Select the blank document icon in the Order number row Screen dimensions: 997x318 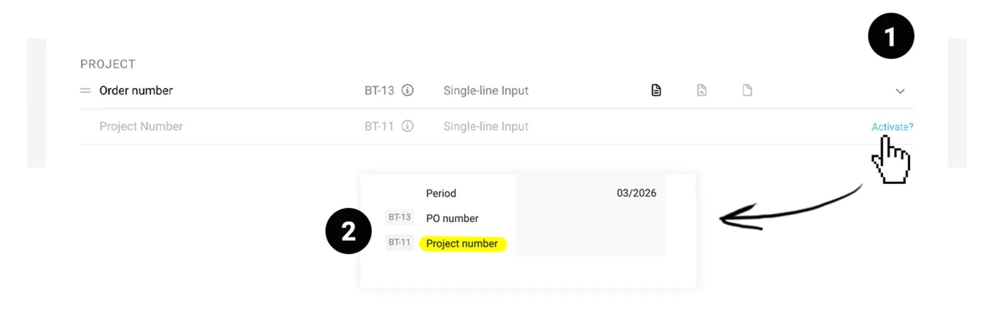tap(747, 90)
